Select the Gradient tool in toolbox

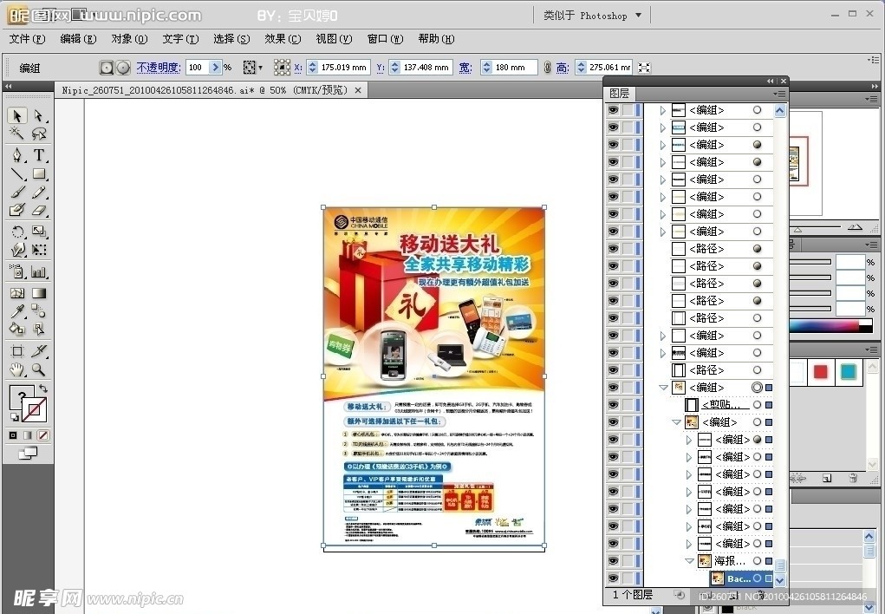click(x=39, y=293)
